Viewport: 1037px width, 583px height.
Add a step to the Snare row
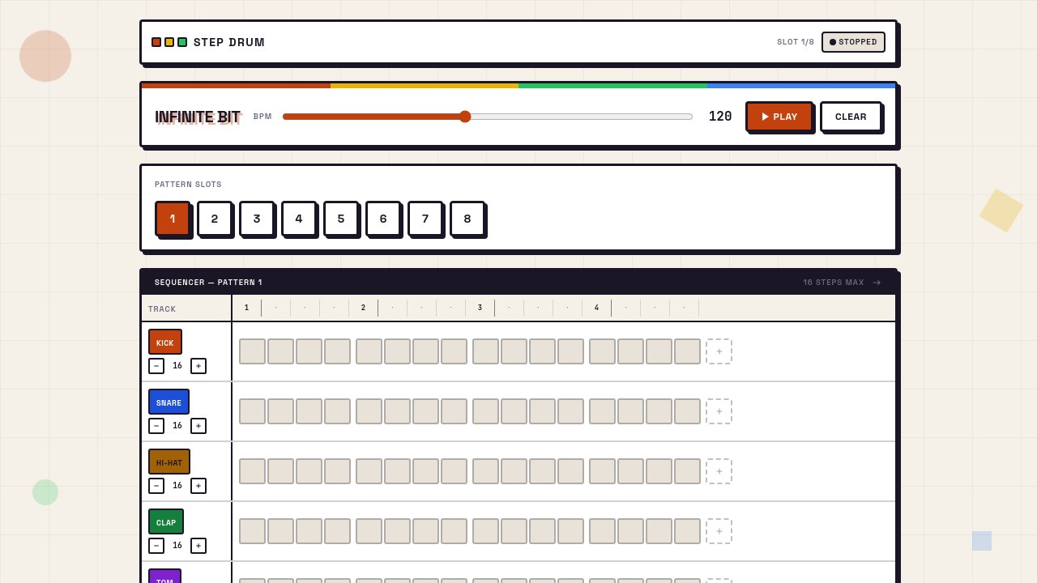[x=719, y=411]
